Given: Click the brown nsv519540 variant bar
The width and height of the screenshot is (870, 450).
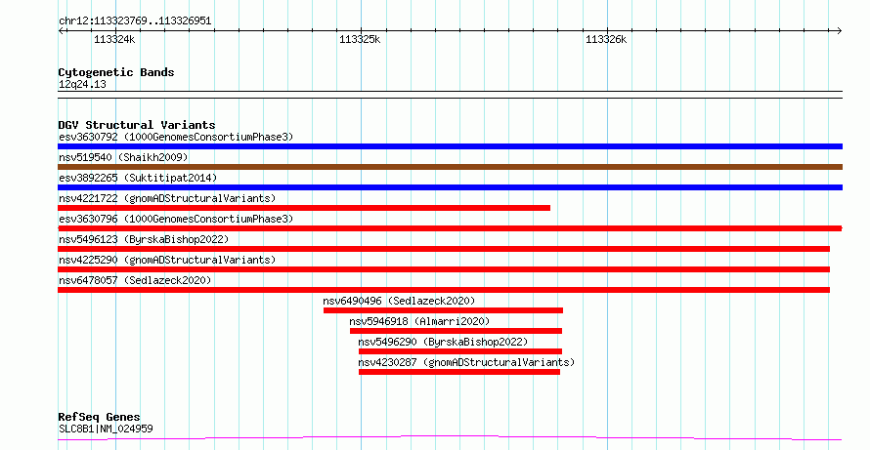Looking at the screenshot, I should tap(450, 167).
